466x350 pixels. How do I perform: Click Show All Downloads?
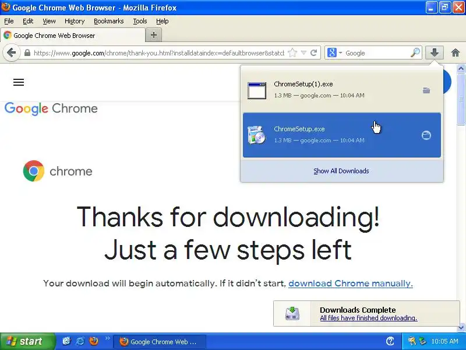point(341,171)
